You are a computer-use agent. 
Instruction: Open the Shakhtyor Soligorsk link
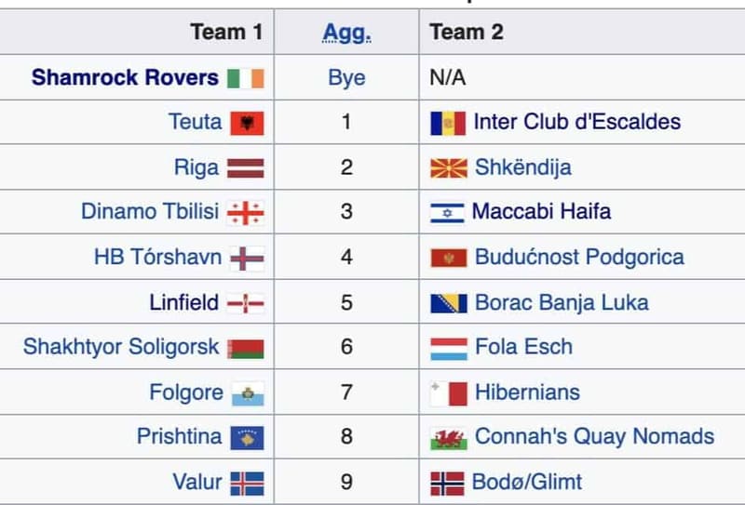tap(121, 347)
